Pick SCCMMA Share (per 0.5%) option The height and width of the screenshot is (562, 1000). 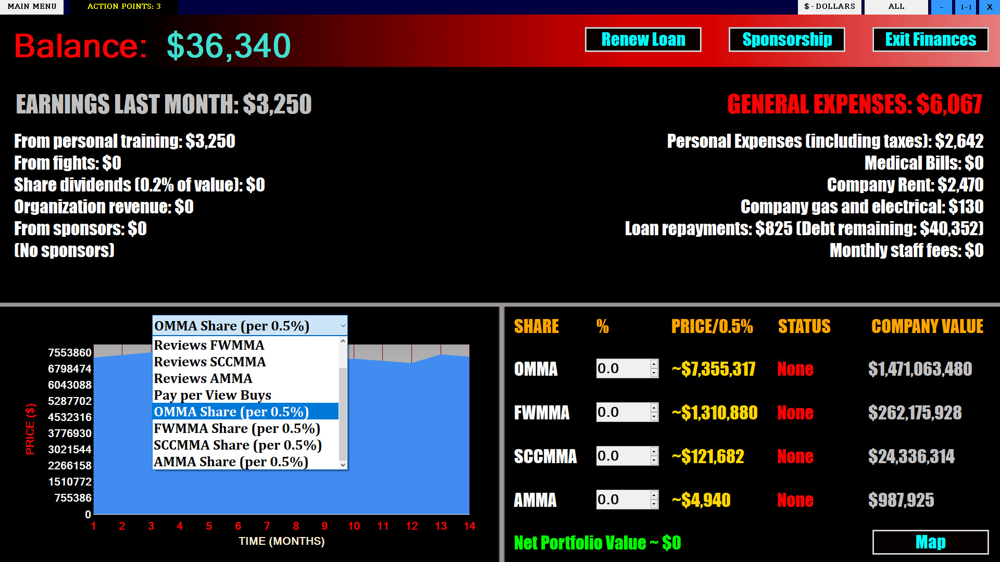pos(238,445)
